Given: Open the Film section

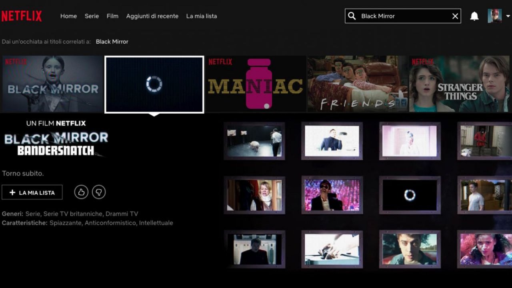Looking at the screenshot, I should tap(112, 16).
